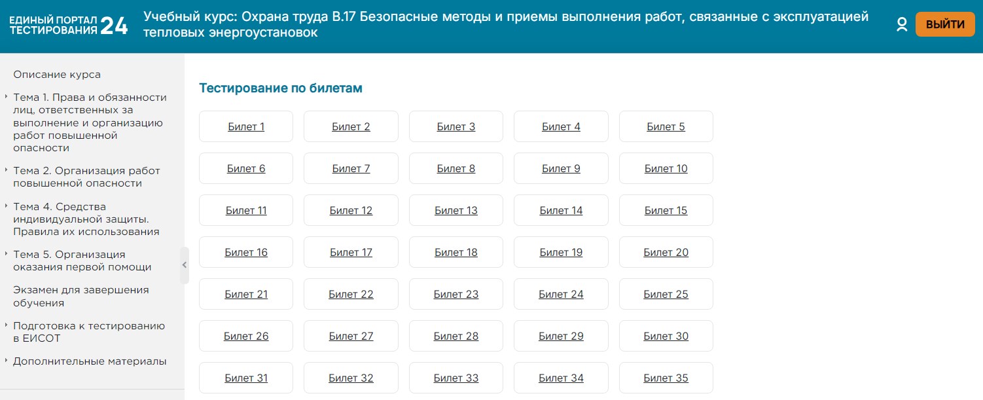The height and width of the screenshot is (400, 983).
Task: Collapse the sidebar with the arrow handle
Action: [185, 265]
